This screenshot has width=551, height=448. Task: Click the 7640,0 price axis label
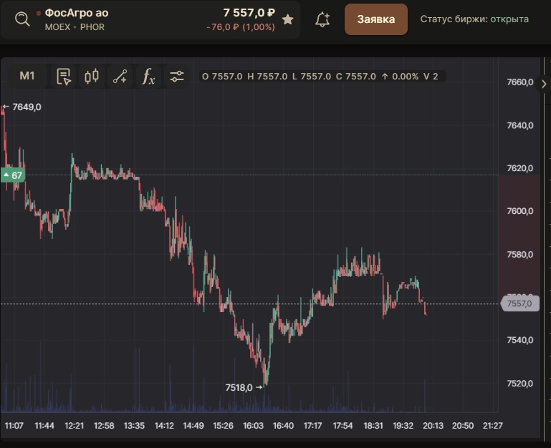[x=519, y=125]
